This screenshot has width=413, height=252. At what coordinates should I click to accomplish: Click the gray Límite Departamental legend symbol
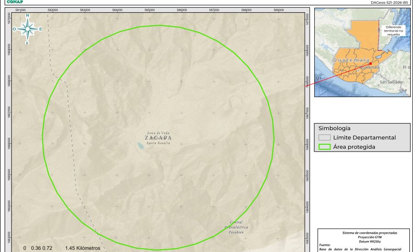(324, 137)
